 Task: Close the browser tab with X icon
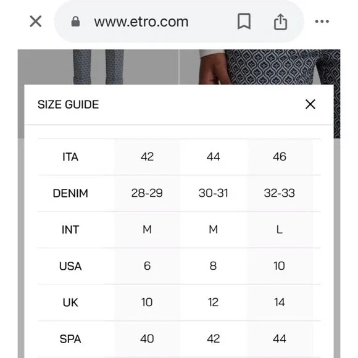pyautogui.click(x=36, y=22)
